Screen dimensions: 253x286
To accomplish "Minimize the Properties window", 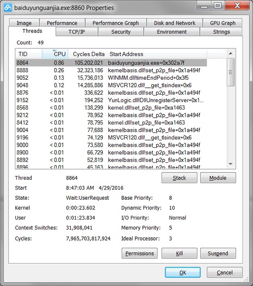I will pos(204,6).
